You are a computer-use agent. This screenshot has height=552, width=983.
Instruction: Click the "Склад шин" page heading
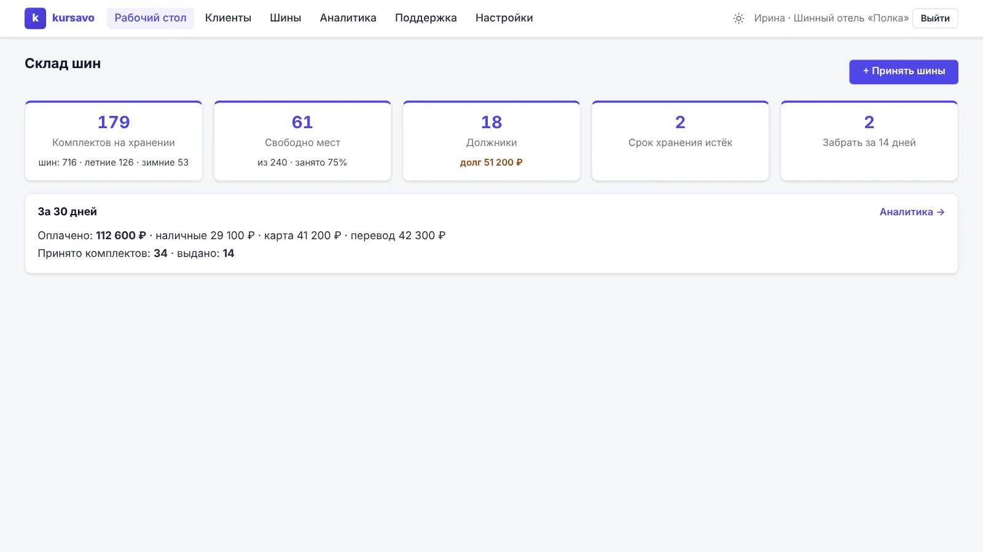[63, 63]
